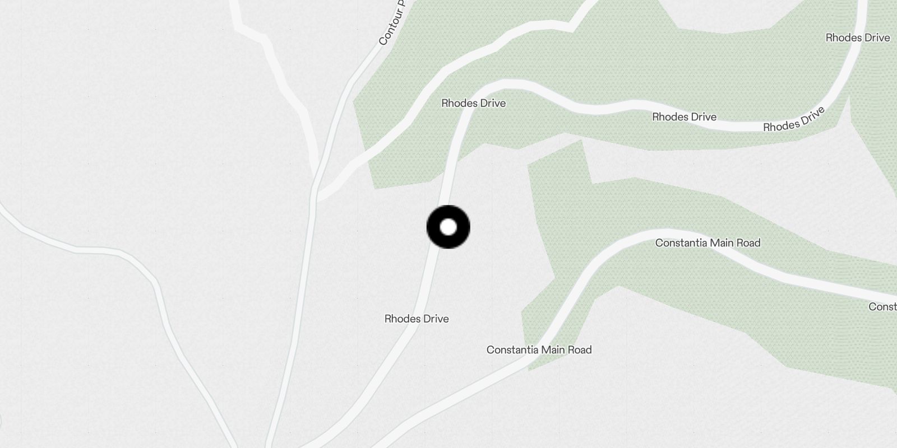Click the white center of the location pin

449,227
